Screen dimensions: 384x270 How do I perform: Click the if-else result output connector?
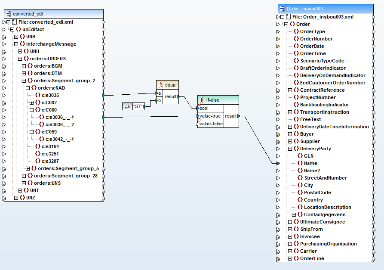(x=239, y=116)
